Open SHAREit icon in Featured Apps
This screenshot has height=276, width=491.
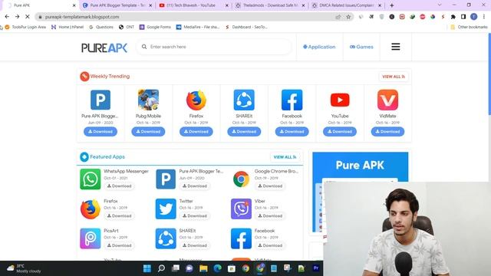tap(166, 238)
